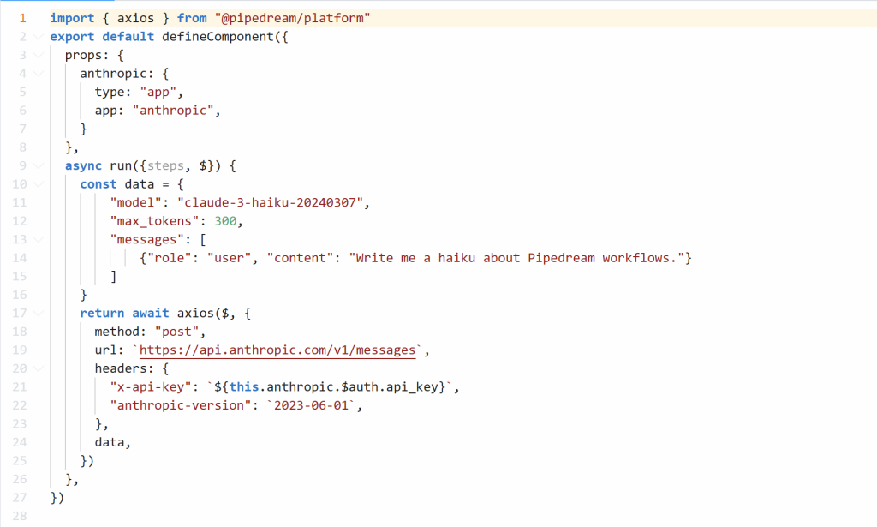877x527 pixels.
Task: Collapse the props block fold arrow on line 3
Action: click(x=38, y=56)
